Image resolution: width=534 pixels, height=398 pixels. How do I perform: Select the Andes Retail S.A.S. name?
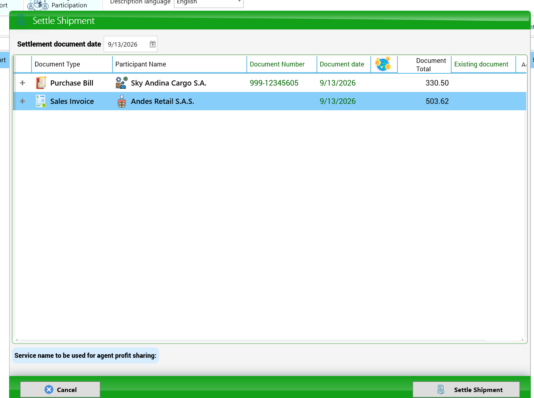coord(163,101)
